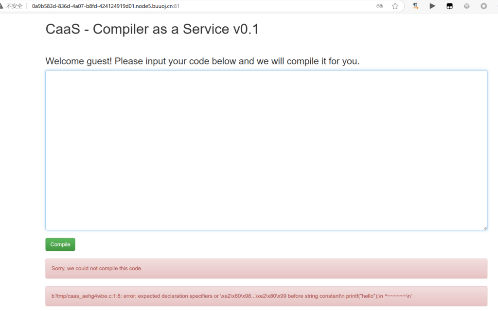Viewport: 498px width, 311px height.
Task: Click the gray ring extension icon
Action: point(483,6)
